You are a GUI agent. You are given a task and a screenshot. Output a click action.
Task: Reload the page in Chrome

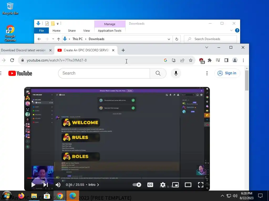(12, 60)
